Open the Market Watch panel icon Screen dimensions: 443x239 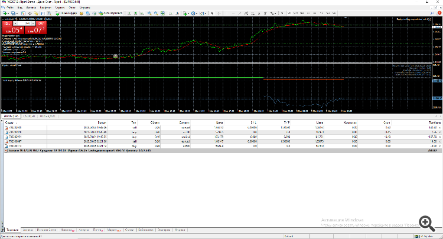pos(23,13)
